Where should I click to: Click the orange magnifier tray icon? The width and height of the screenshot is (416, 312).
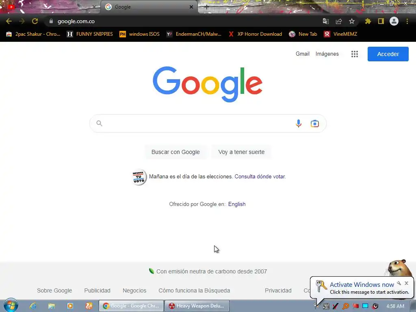coord(345,306)
